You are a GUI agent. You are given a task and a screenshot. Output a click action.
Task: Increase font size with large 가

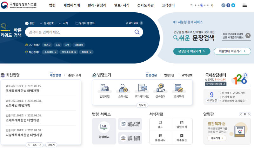212,5
